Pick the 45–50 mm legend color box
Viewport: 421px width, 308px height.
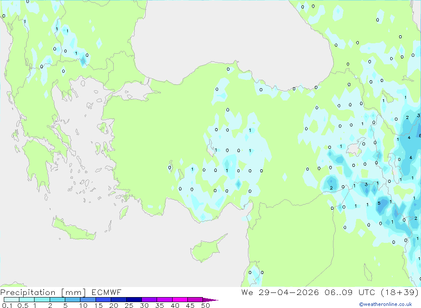(195, 300)
